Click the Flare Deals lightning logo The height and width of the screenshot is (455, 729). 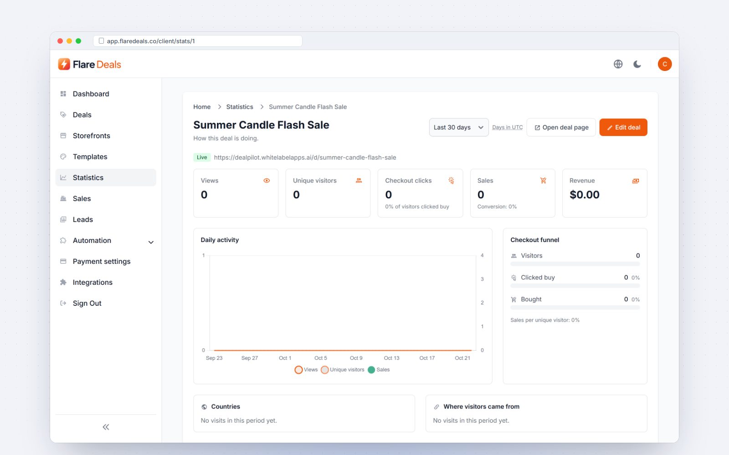click(x=64, y=64)
